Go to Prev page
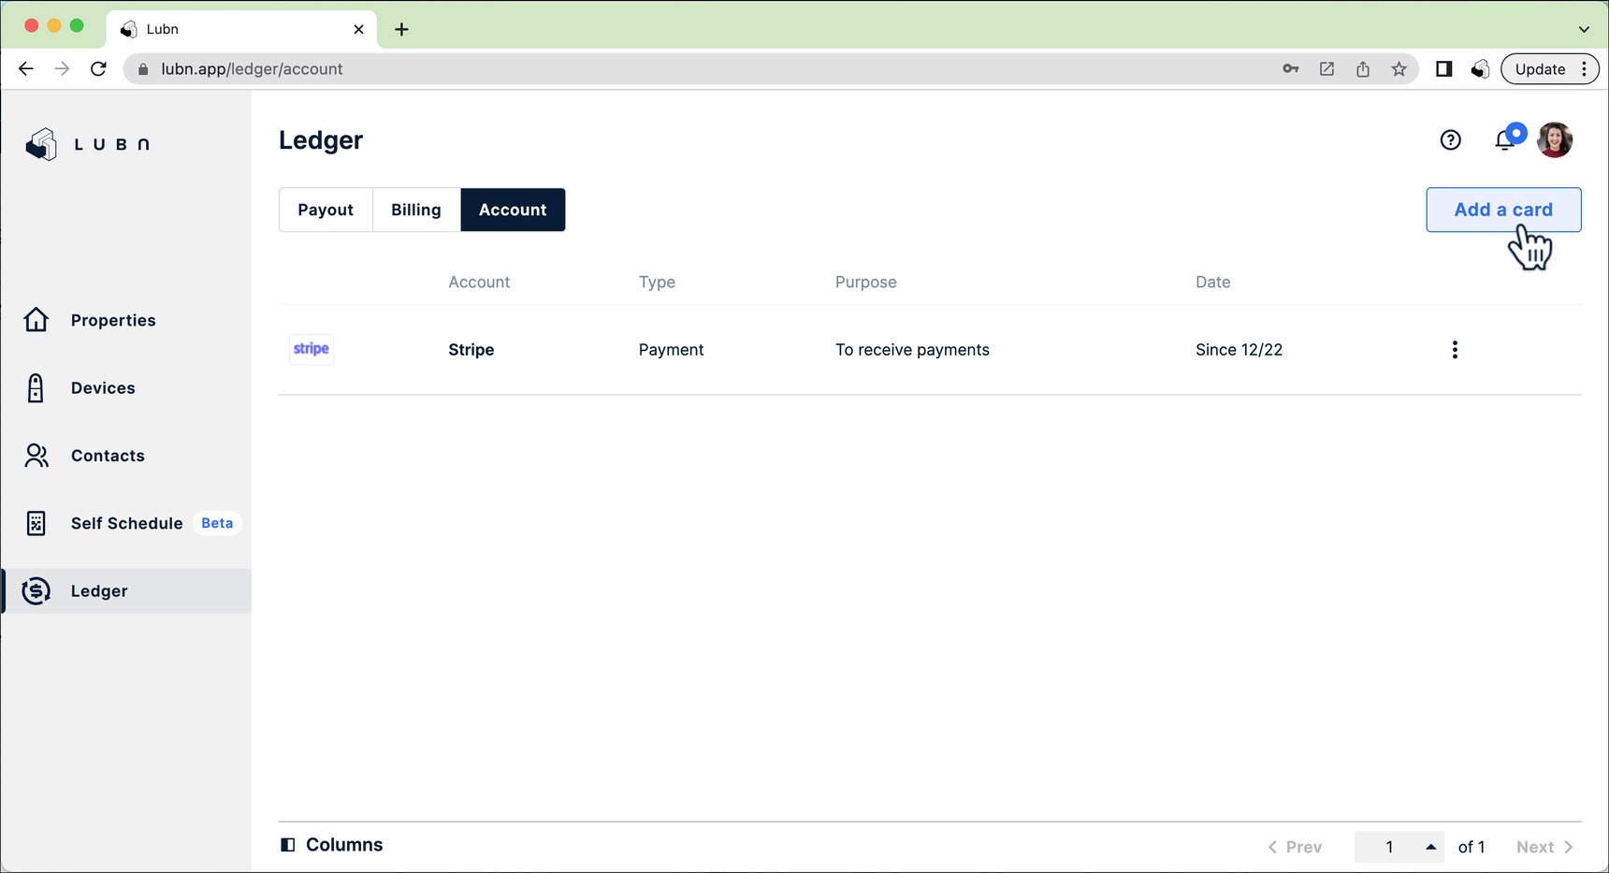Viewport: 1609px width, 873px height. pos(1295,847)
